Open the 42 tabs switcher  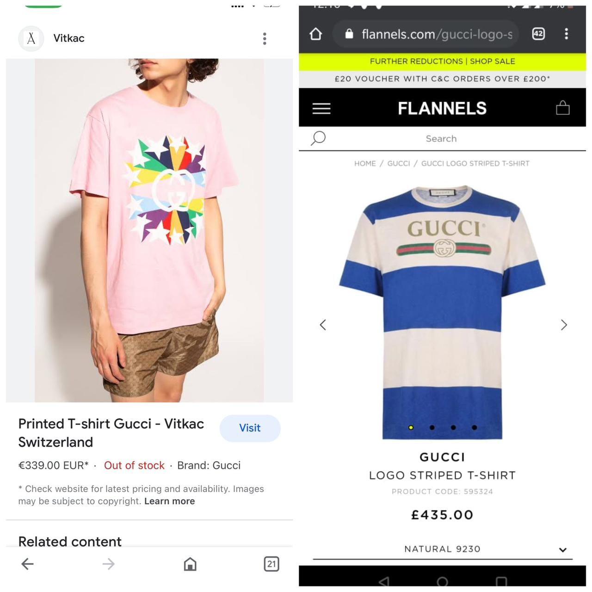pos(538,34)
